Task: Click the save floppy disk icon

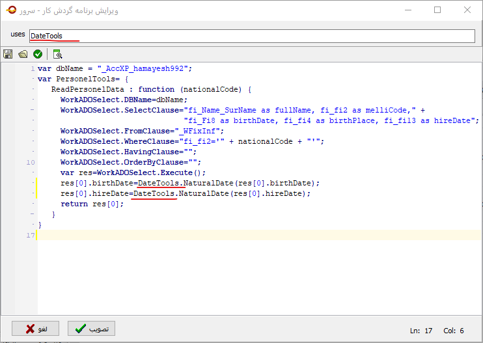Action: [x=8, y=54]
